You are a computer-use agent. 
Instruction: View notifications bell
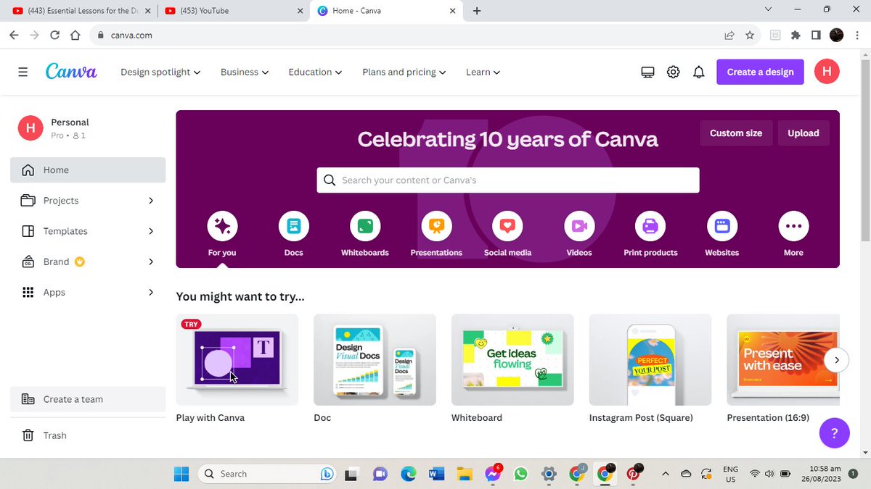click(699, 72)
